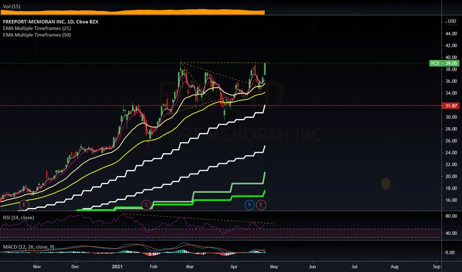Open the USD currency selector
Image resolution: width=462 pixels, height=272 pixels.
click(x=452, y=21)
